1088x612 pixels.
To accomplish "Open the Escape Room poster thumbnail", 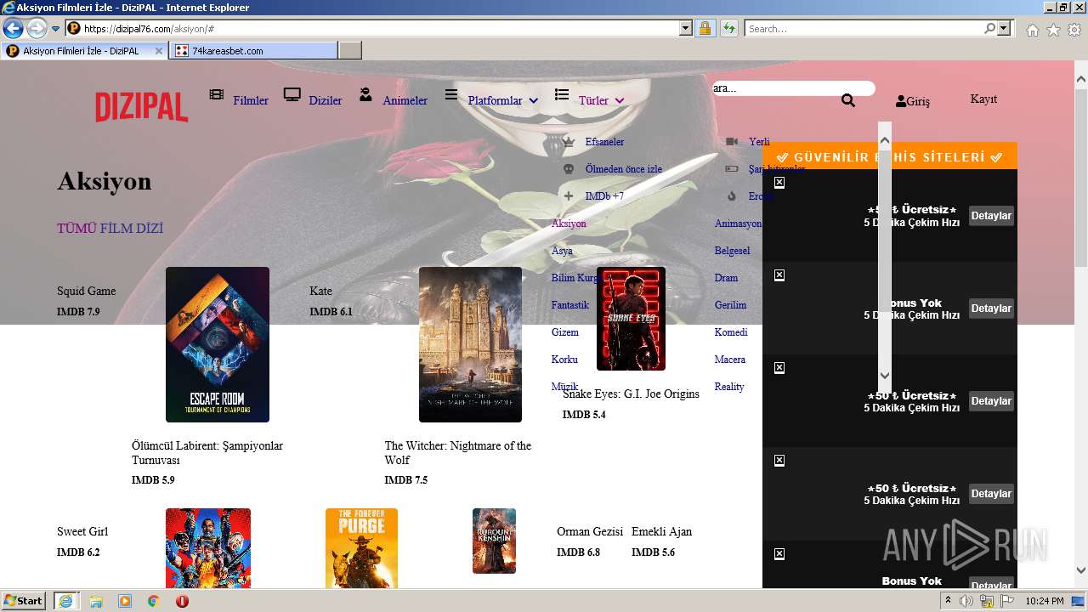I will [218, 344].
